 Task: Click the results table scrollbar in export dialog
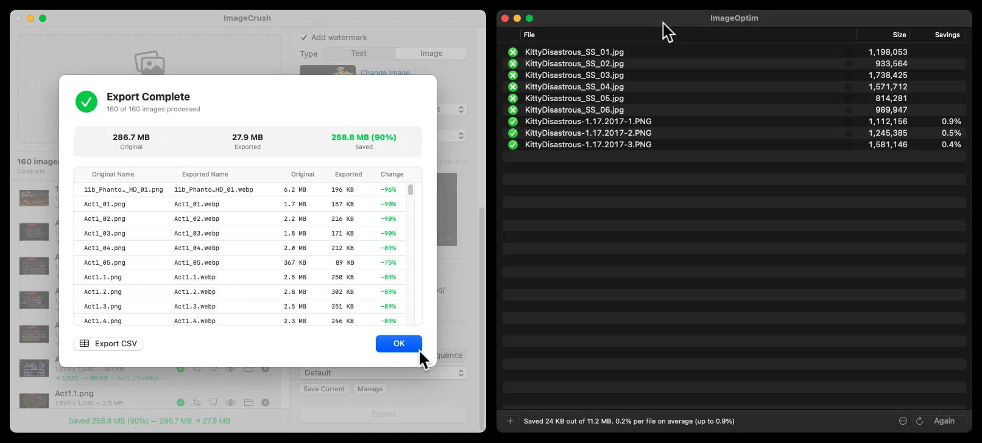pos(411,190)
